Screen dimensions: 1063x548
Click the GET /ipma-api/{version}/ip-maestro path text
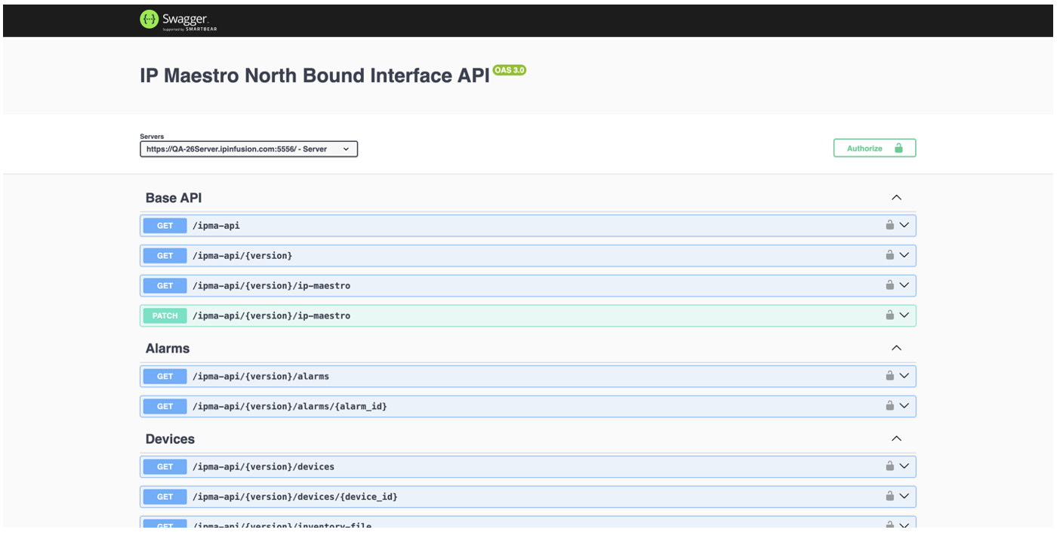click(x=272, y=285)
